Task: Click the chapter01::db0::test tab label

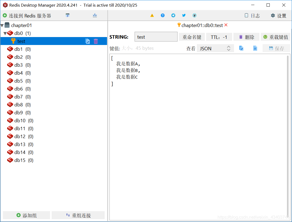Action: point(202,26)
